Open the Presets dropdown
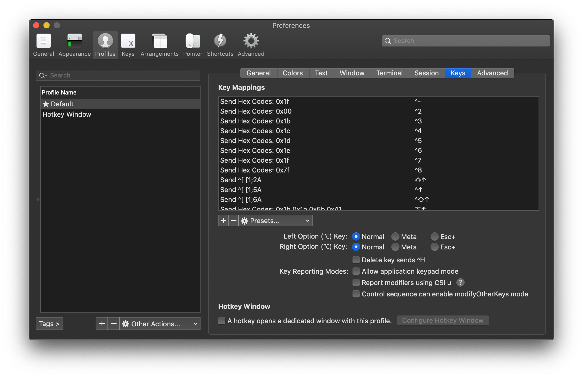This screenshot has height=378, width=583. tap(275, 221)
